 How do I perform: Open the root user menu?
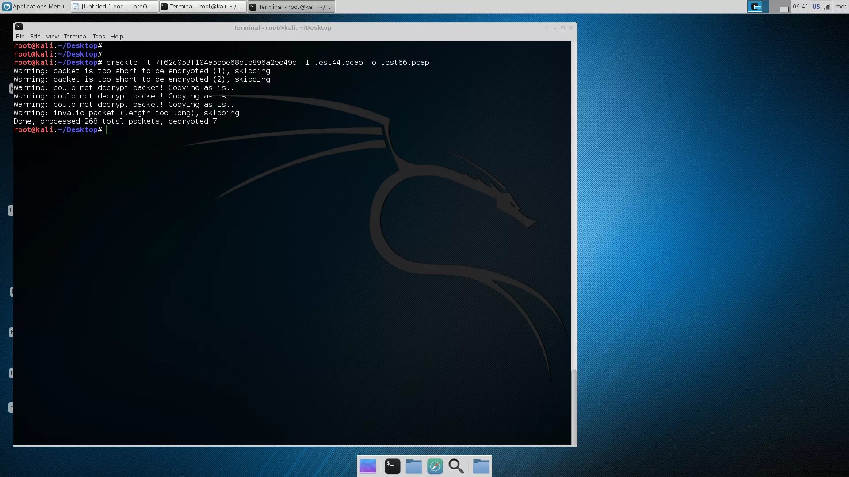click(840, 7)
